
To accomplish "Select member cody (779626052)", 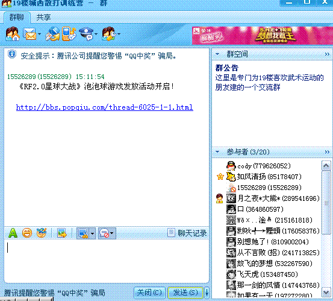I will 267,166.
